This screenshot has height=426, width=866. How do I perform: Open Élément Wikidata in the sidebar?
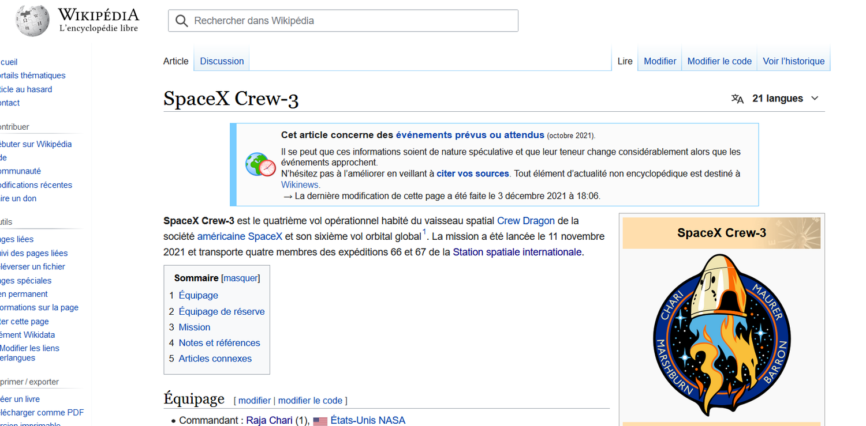click(27, 335)
